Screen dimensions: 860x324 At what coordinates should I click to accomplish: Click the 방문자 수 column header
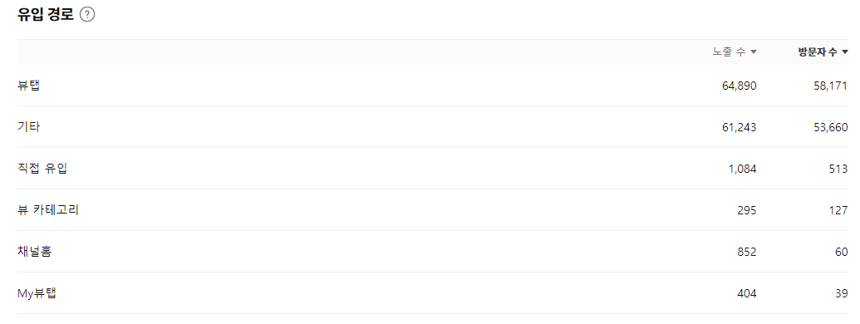pos(823,52)
